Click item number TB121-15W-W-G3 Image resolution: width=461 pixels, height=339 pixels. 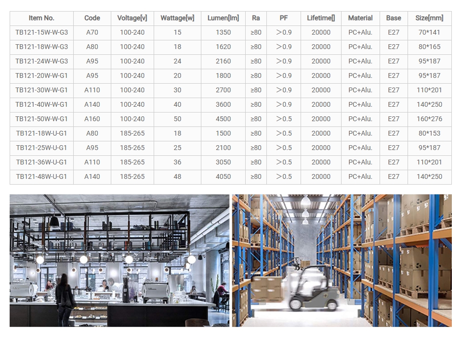pyautogui.click(x=41, y=33)
